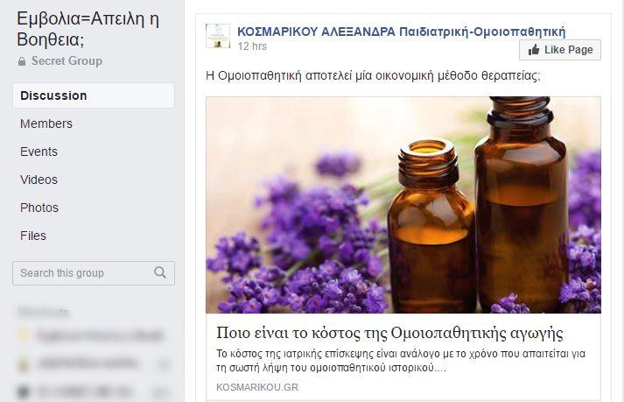This screenshot has height=402, width=624.
Task: Click the Like Page button
Action: click(560, 50)
